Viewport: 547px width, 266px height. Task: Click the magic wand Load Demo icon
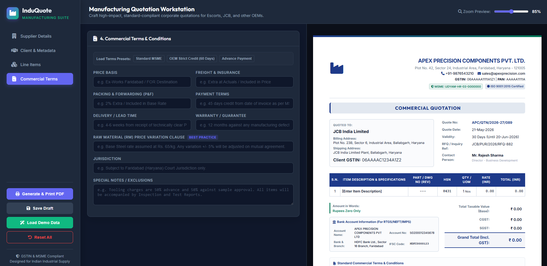point(22,223)
